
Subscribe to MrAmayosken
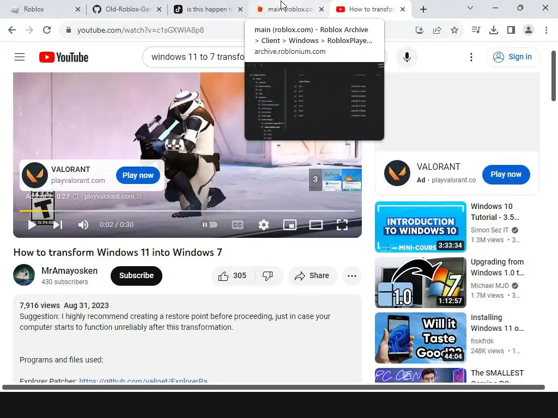(136, 276)
